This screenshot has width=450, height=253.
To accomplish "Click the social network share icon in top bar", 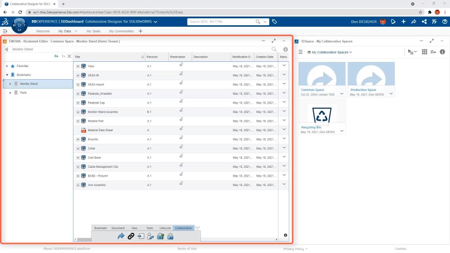I will click(x=424, y=22).
